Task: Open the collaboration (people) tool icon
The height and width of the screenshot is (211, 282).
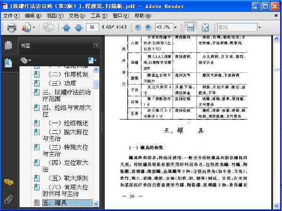Action: click(26, 27)
